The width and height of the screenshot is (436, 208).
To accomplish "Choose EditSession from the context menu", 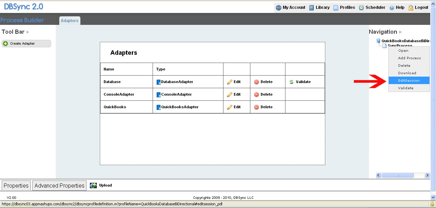I will (409, 81).
